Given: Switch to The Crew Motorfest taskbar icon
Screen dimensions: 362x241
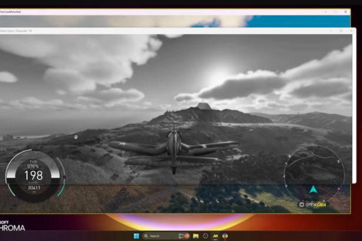Looking at the screenshot, I should [215, 236].
